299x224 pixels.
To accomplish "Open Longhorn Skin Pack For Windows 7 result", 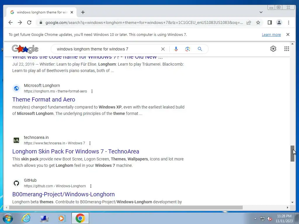I will tap(76, 151).
